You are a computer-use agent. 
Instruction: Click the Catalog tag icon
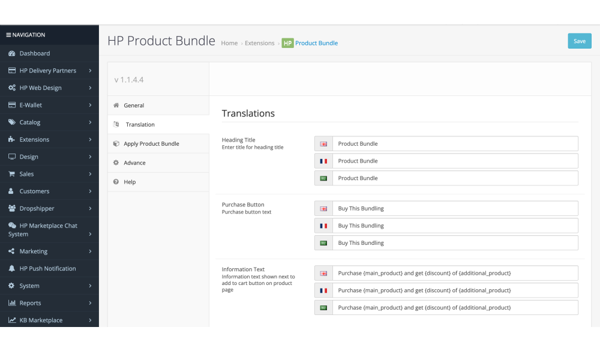[12, 122]
